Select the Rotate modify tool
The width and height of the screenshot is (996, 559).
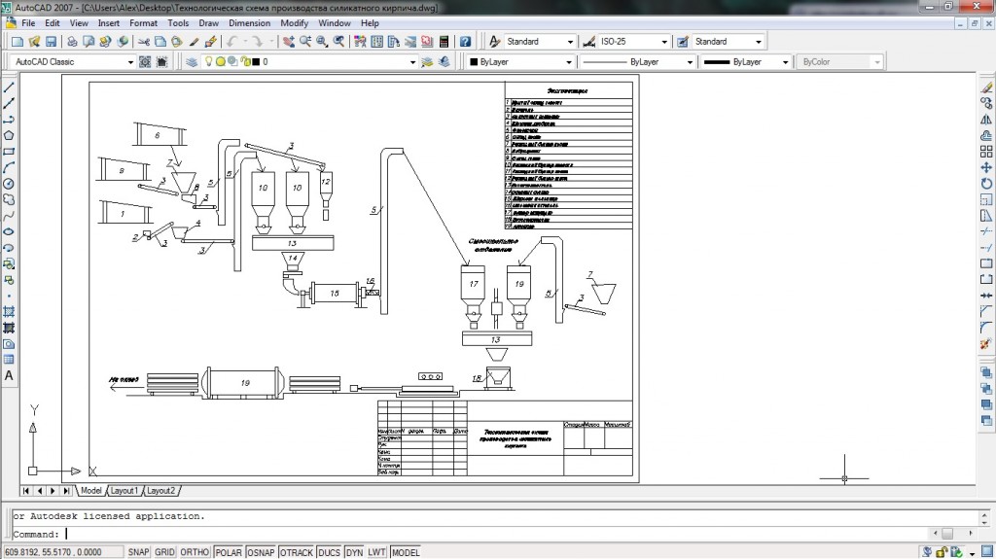pos(986,183)
